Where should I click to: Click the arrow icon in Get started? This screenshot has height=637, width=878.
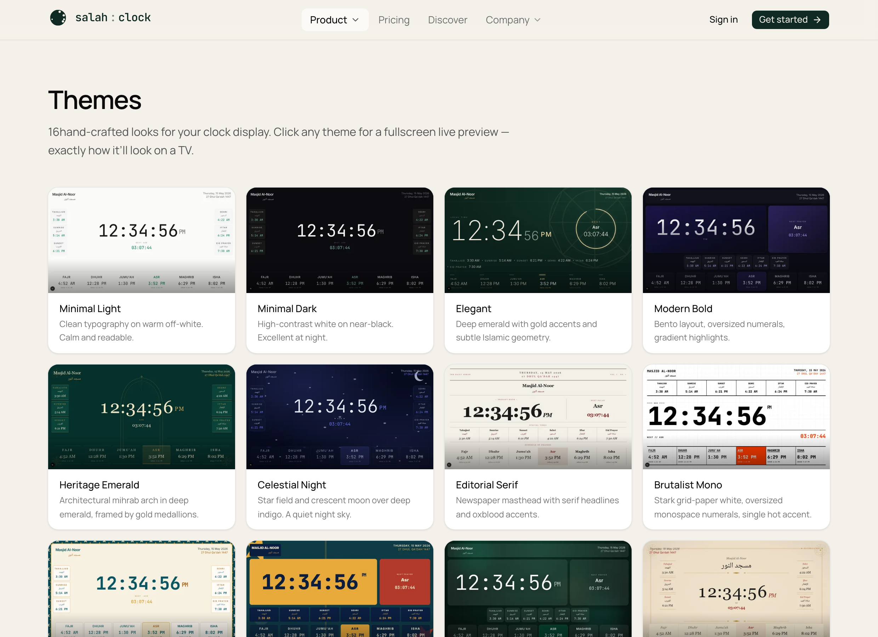(x=817, y=20)
